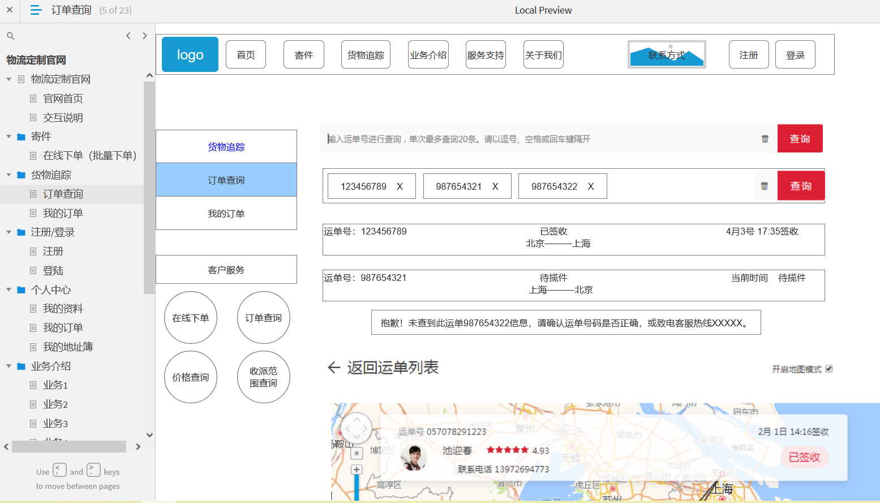880x503 pixels.
Task: Remove tracking number 123456789 with X
Action: pos(400,186)
